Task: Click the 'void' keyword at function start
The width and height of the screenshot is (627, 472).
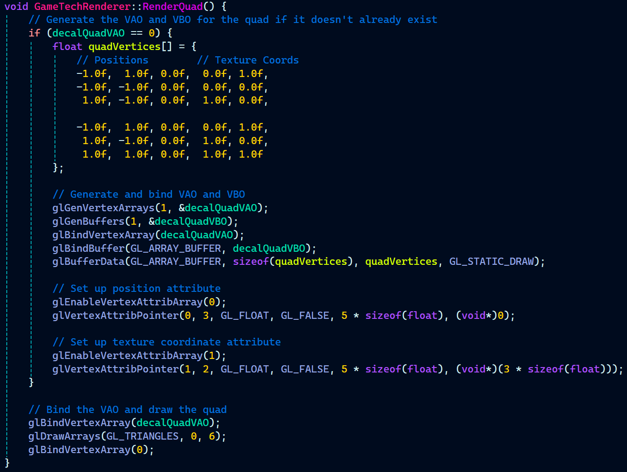Action: (16, 6)
